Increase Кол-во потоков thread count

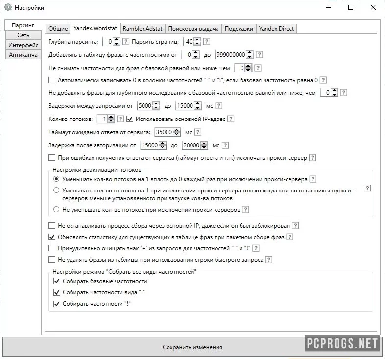point(111,117)
